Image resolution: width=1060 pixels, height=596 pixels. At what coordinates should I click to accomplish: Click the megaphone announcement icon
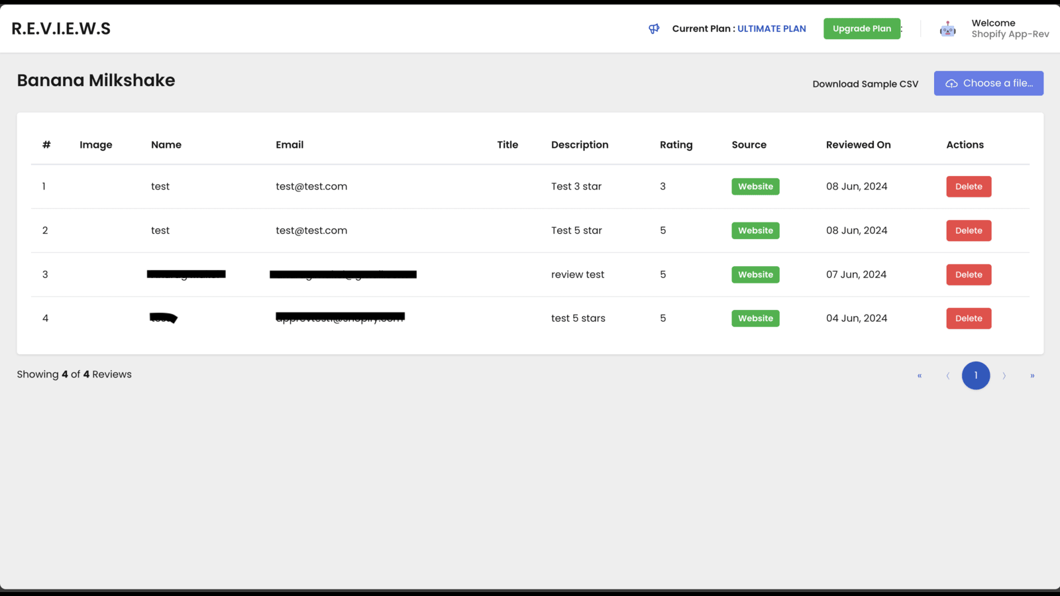tap(654, 28)
